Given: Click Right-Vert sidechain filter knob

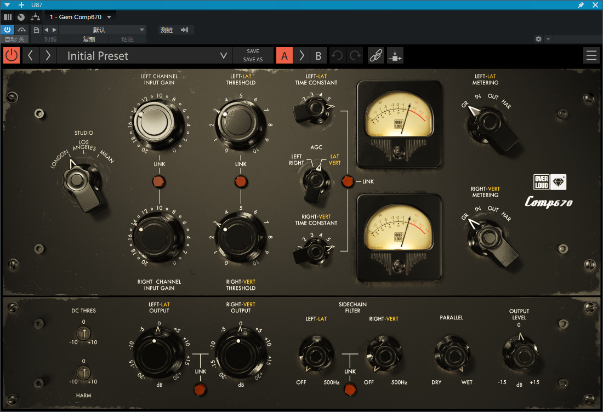Looking at the screenshot, I should point(384,354).
